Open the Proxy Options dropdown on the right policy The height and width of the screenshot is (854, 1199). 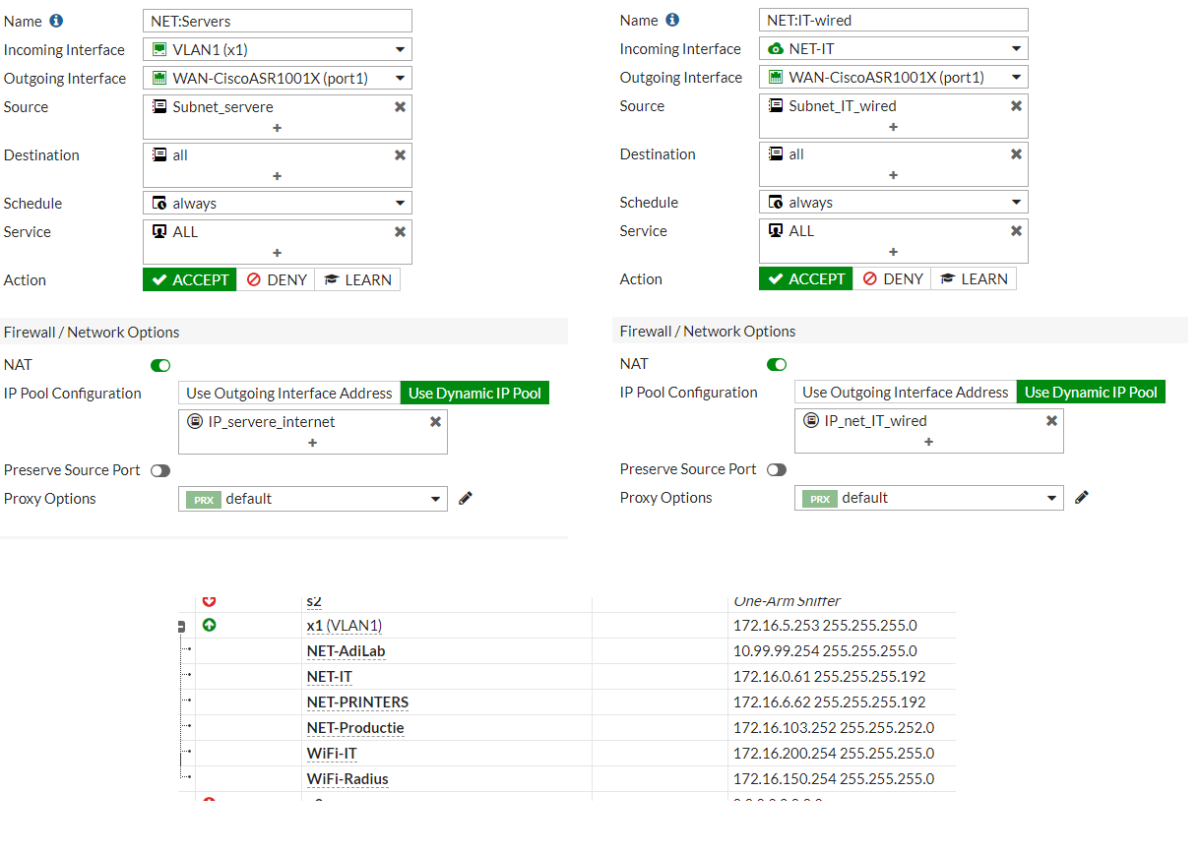click(x=928, y=497)
